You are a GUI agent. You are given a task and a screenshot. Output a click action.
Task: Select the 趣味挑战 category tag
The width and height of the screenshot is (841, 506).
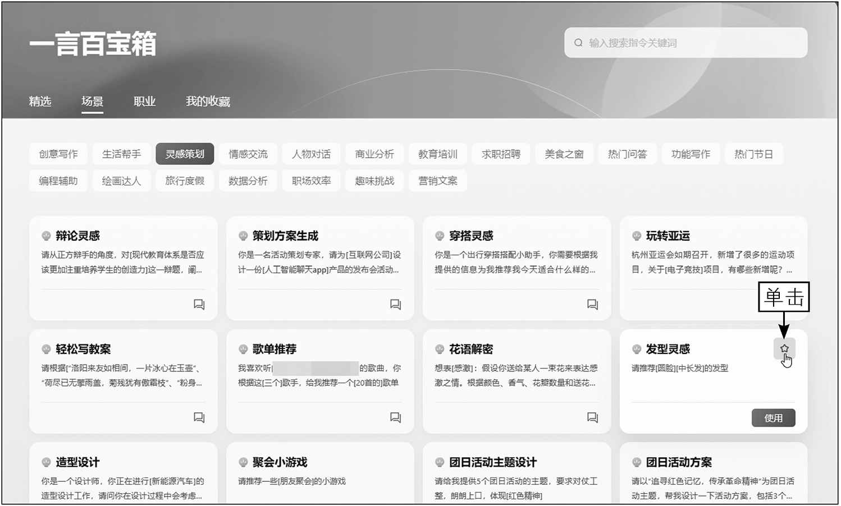tap(374, 181)
